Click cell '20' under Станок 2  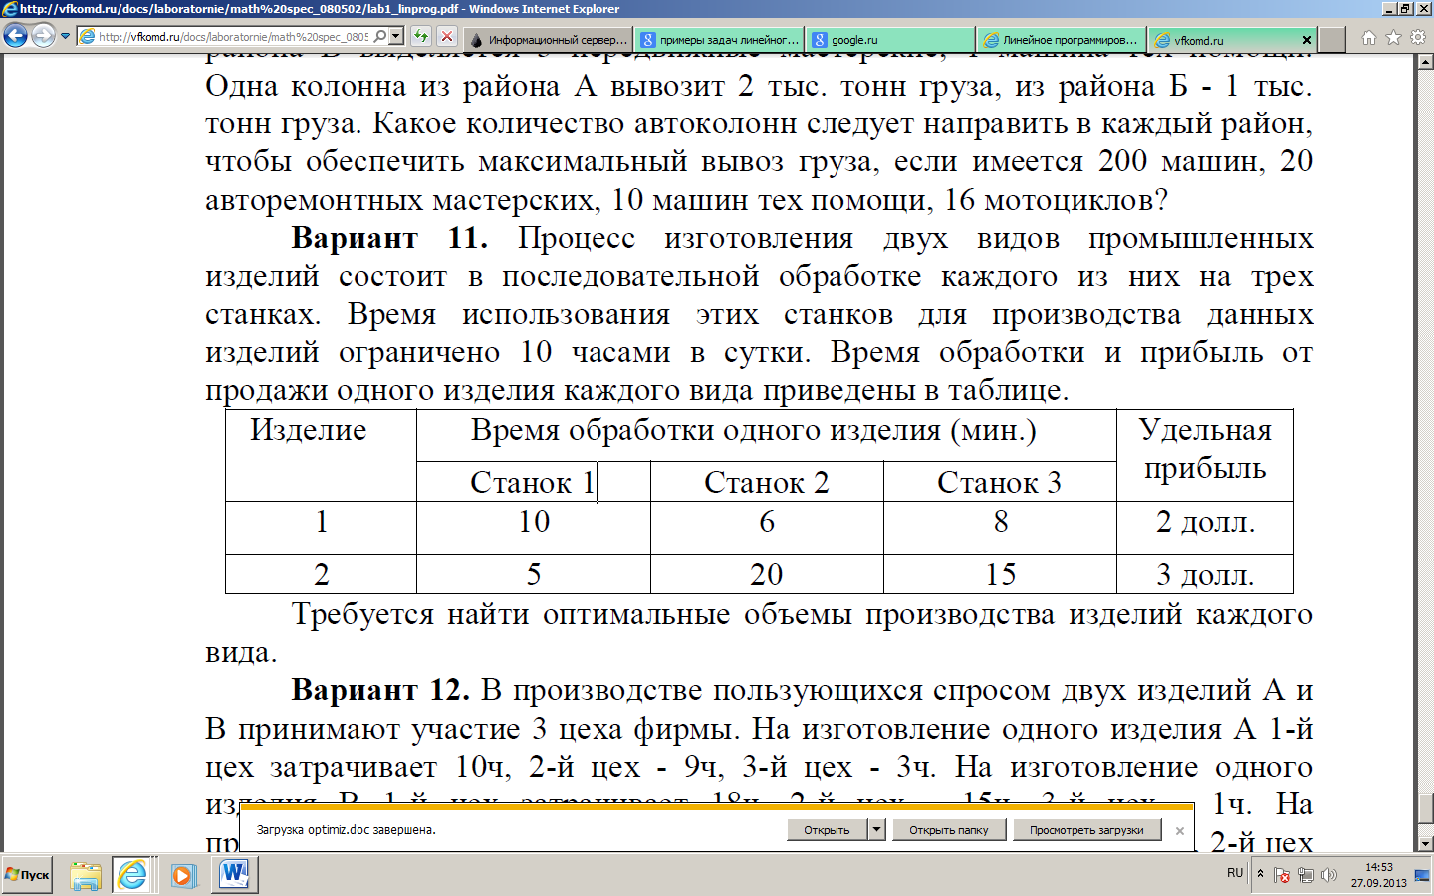pyautogui.click(x=767, y=575)
